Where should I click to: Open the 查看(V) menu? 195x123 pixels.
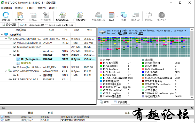coord(42,8)
